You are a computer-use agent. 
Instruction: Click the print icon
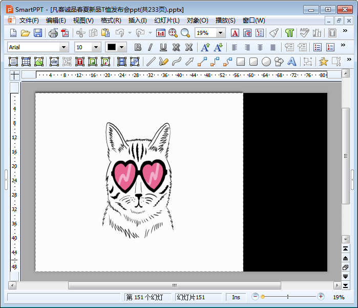[53, 33]
